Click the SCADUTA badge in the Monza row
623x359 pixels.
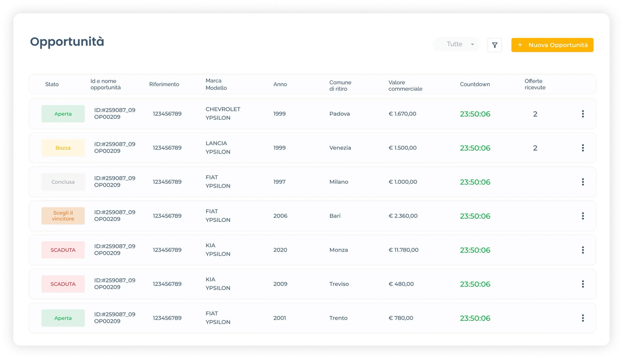point(63,250)
